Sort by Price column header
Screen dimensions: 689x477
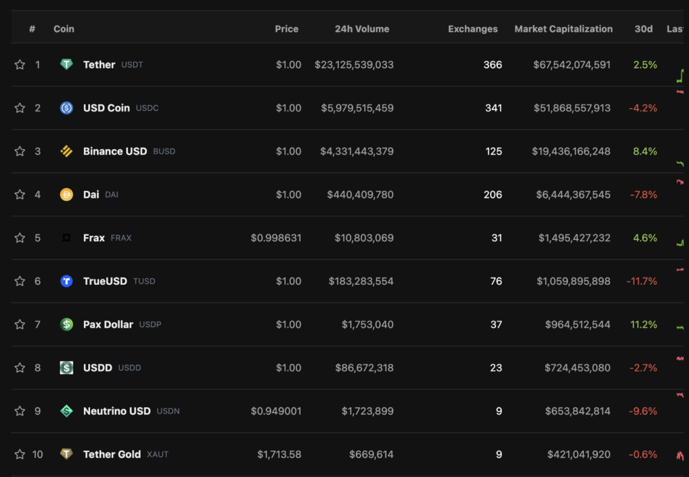[x=287, y=29]
